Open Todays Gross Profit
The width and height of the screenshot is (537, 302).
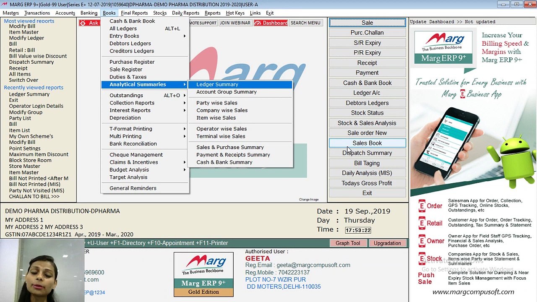click(x=367, y=183)
